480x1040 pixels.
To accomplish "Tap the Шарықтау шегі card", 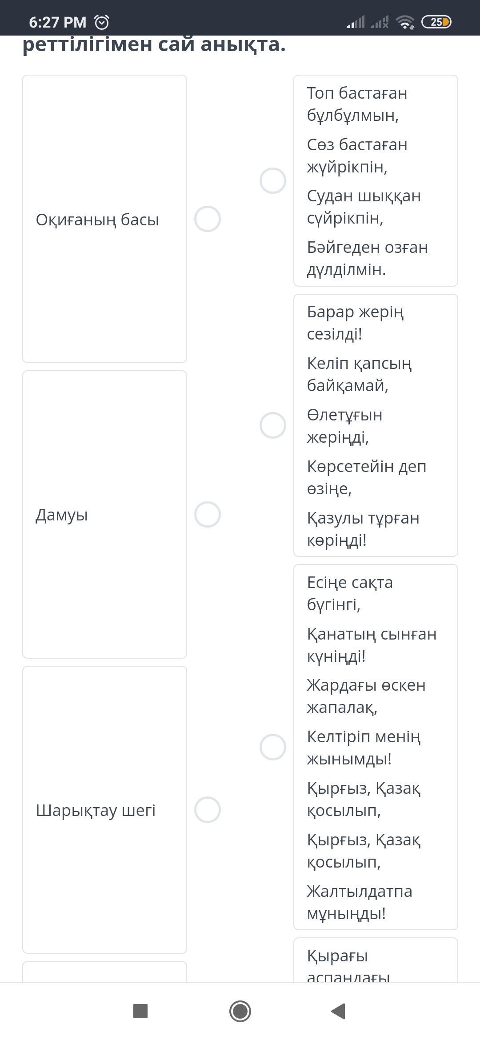I will click(104, 810).
